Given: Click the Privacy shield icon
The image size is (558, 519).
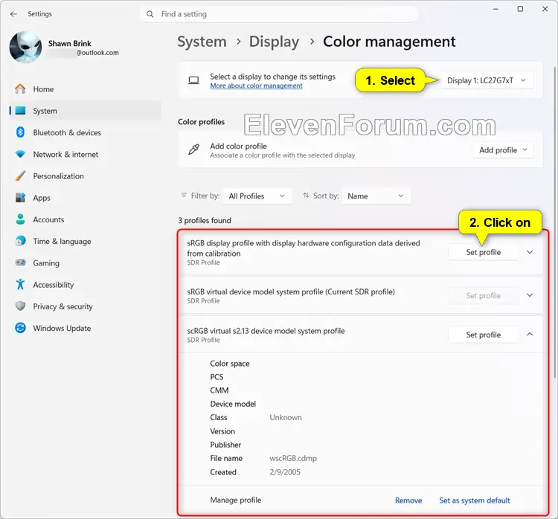Looking at the screenshot, I should tap(20, 306).
